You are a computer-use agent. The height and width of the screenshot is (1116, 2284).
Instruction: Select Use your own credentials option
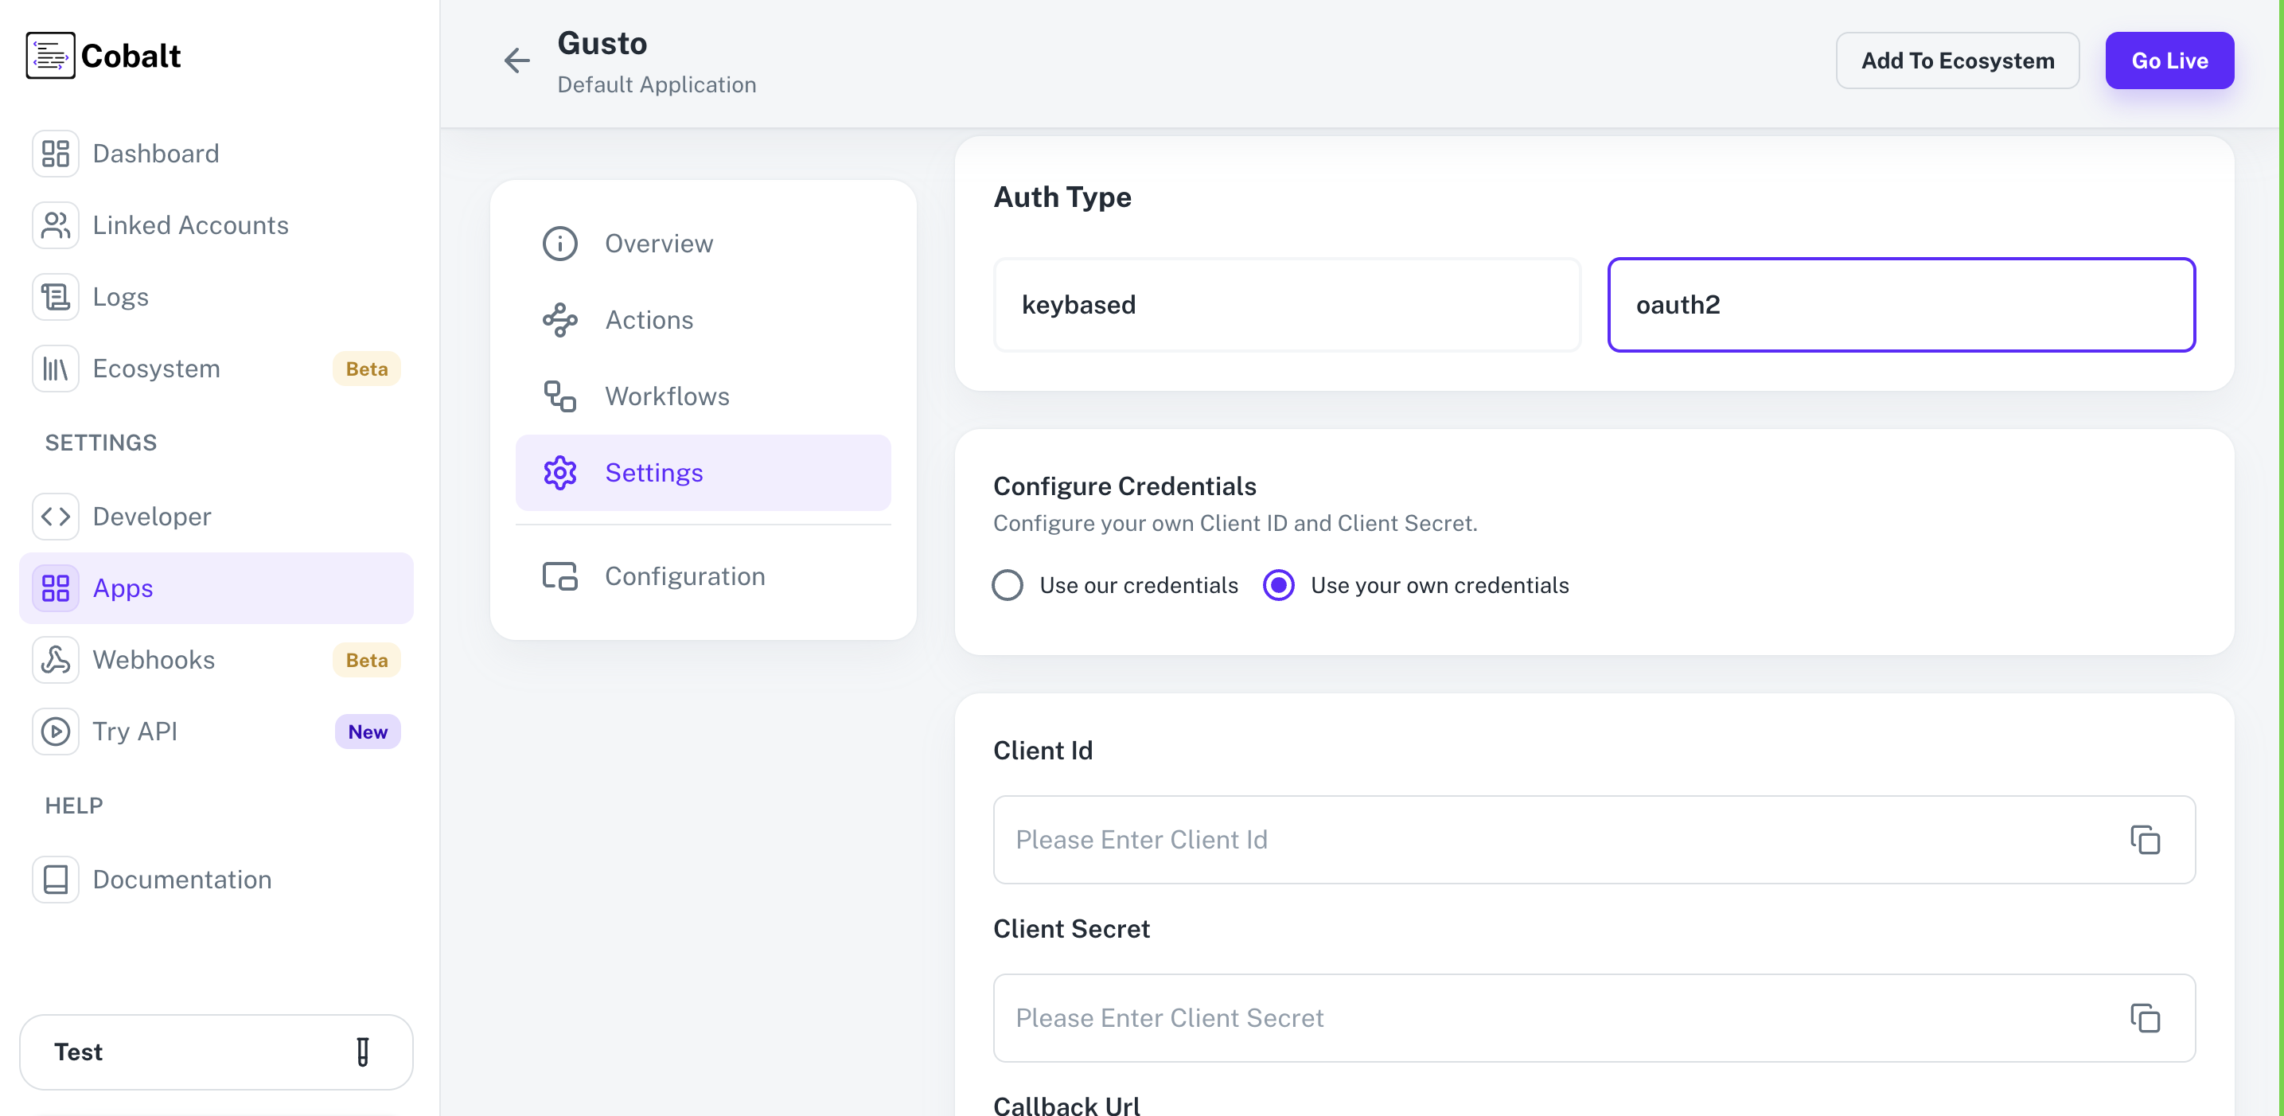pyautogui.click(x=1279, y=584)
